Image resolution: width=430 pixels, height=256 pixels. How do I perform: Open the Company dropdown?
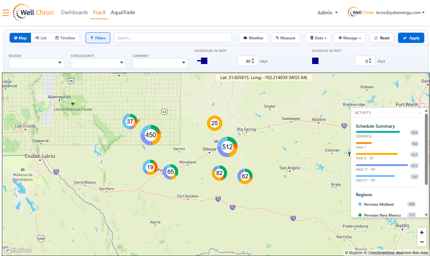(x=160, y=63)
